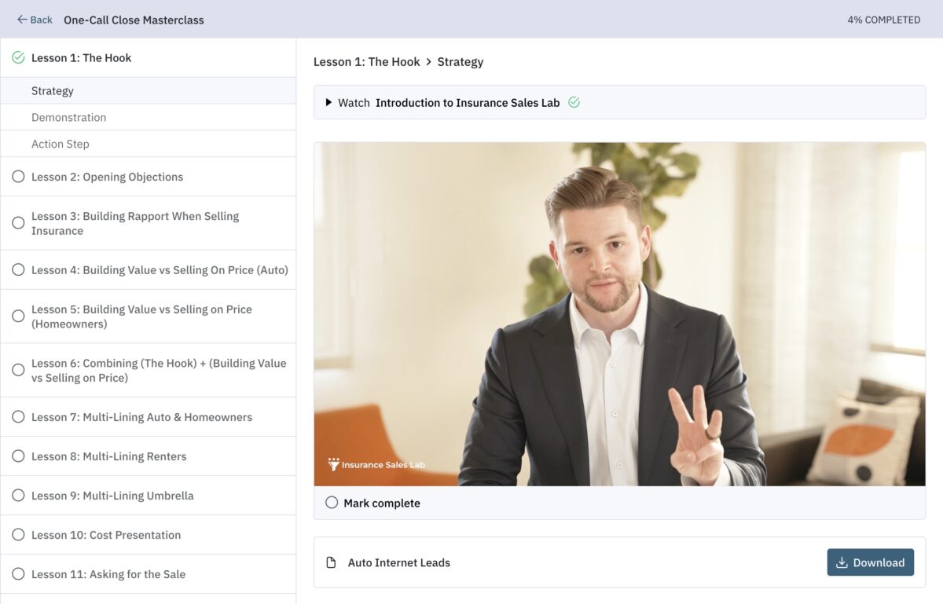Click the progress circle beside Lesson 4

(x=18, y=269)
